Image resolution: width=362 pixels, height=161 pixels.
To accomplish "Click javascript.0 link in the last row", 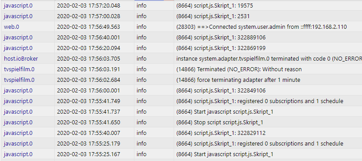I will pyautogui.click(x=18, y=154).
